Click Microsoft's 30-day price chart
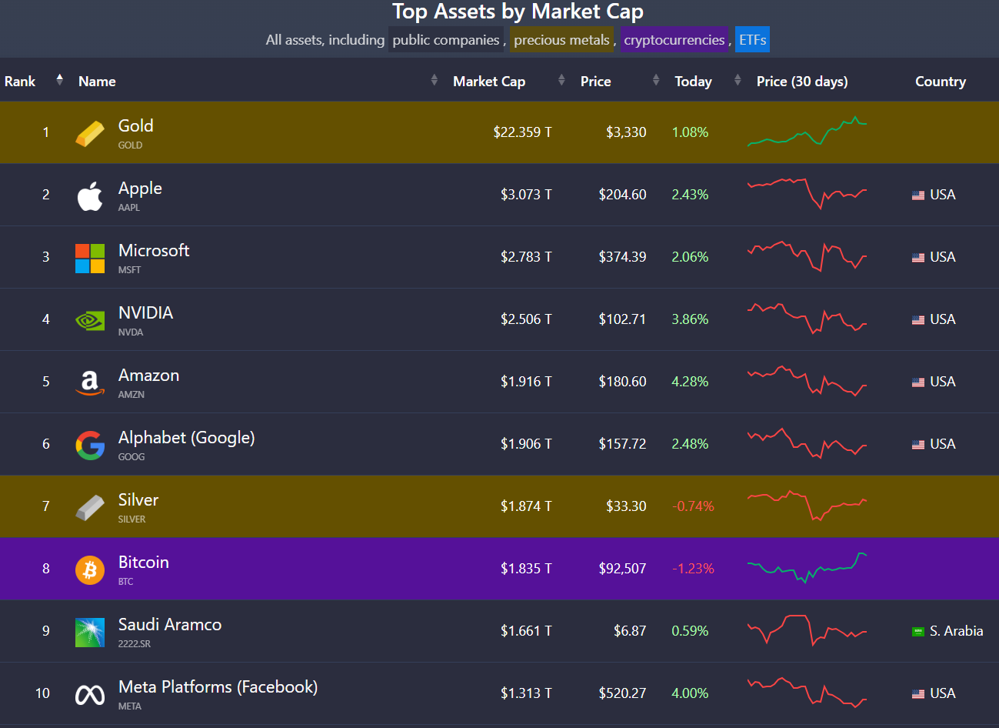 [807, 256]
